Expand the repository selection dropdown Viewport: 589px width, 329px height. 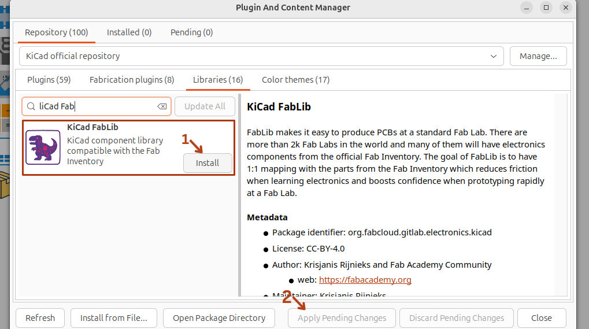coord(493,56)
